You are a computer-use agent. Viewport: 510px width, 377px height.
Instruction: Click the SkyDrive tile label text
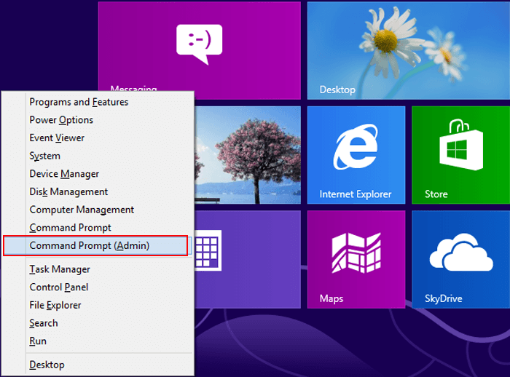click(x=443, y=298)
